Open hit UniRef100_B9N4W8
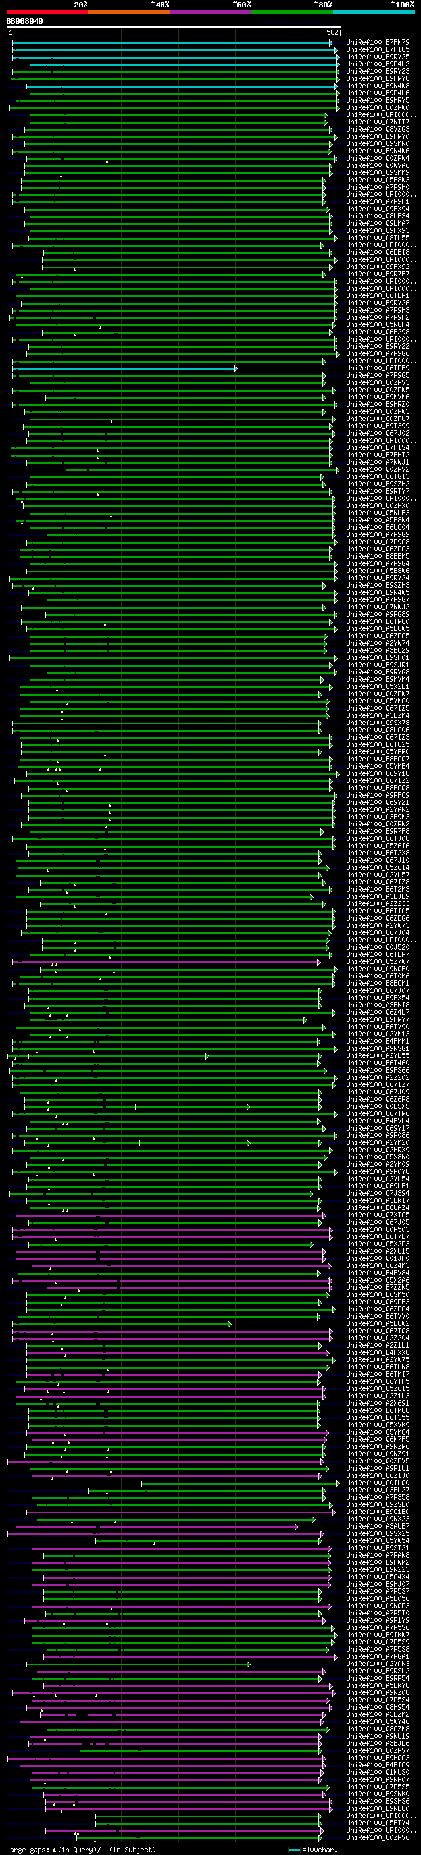 (378, 86)
